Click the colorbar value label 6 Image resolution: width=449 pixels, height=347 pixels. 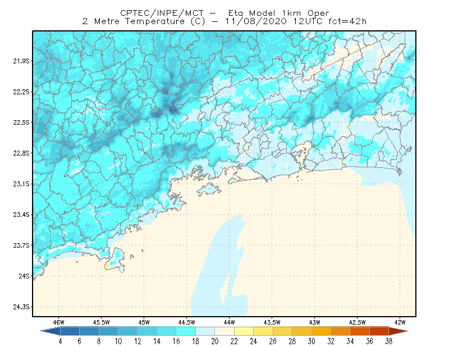[x=79, y=341]
